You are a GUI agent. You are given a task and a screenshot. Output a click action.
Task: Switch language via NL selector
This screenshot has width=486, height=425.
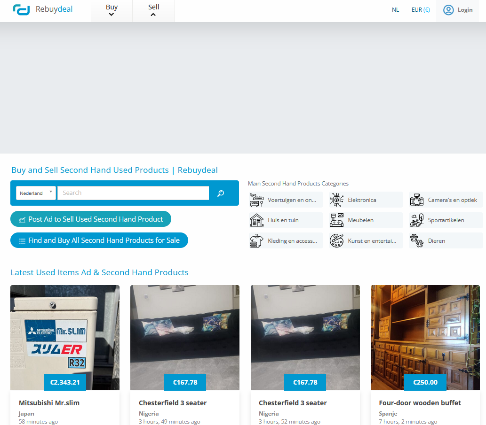pyautogui.click(x=395, y=10)
